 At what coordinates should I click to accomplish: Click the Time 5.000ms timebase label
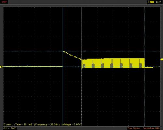[x=134, y=128]
